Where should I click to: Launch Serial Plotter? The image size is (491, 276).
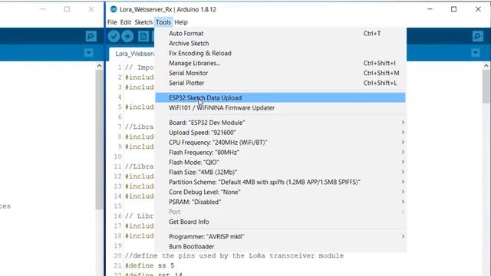(x=280, y=83)
